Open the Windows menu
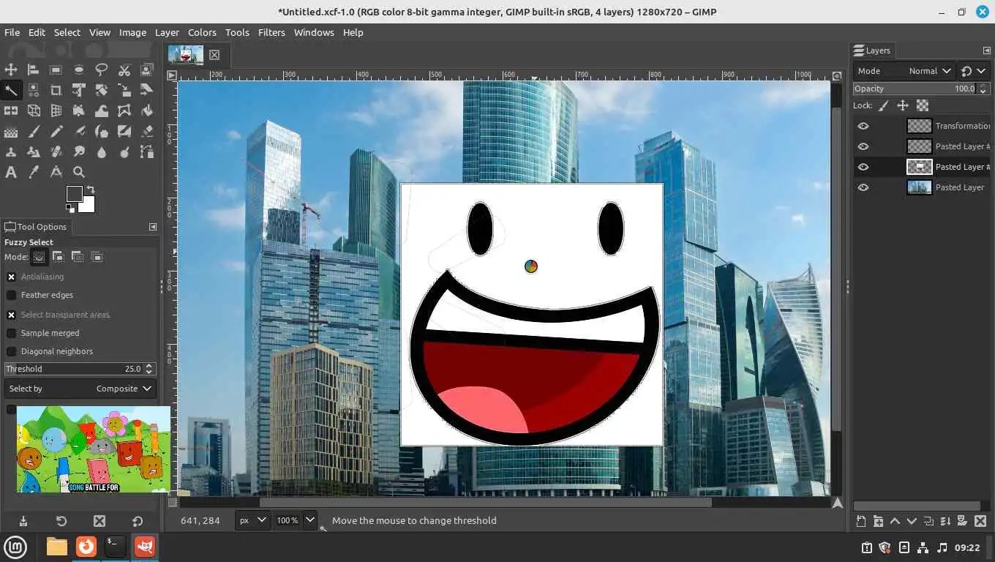Viewport: 995px width, 562px height. 314,32
